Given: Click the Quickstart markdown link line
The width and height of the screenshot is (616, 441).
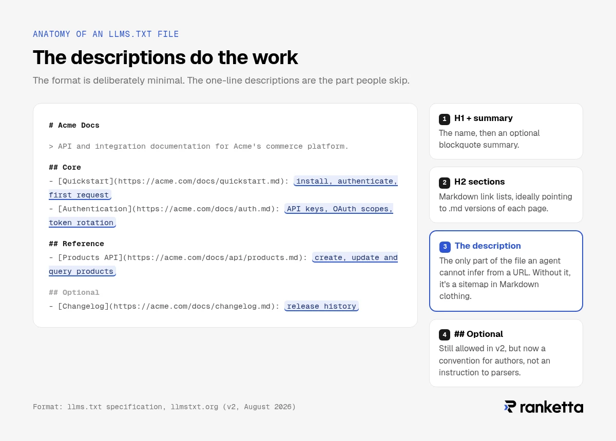Looking at the screenshot, I should (x=169, y=181).
